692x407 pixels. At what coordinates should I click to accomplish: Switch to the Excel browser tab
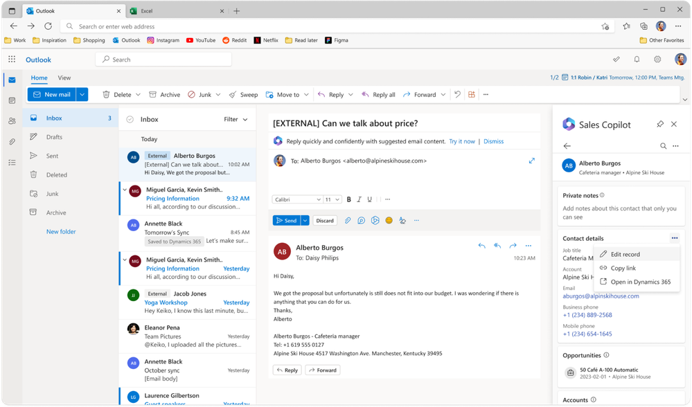coord(177,11)
